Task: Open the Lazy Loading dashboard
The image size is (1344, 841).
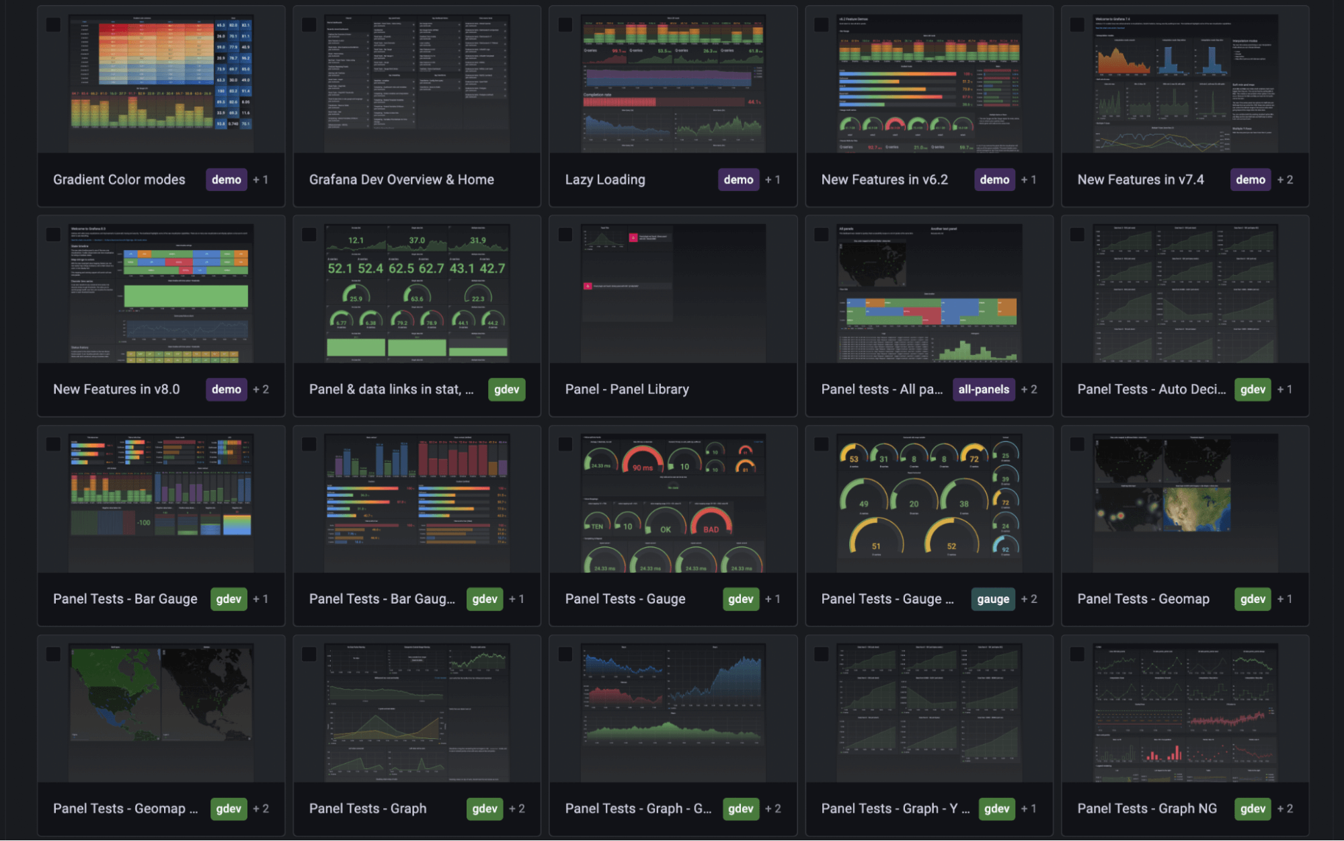Action: tap(604, 179)
